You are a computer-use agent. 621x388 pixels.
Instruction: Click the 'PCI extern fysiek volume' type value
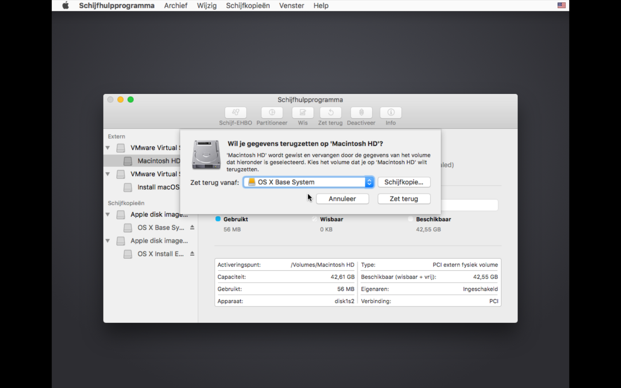pyautogui.click(x=465, y=265)
